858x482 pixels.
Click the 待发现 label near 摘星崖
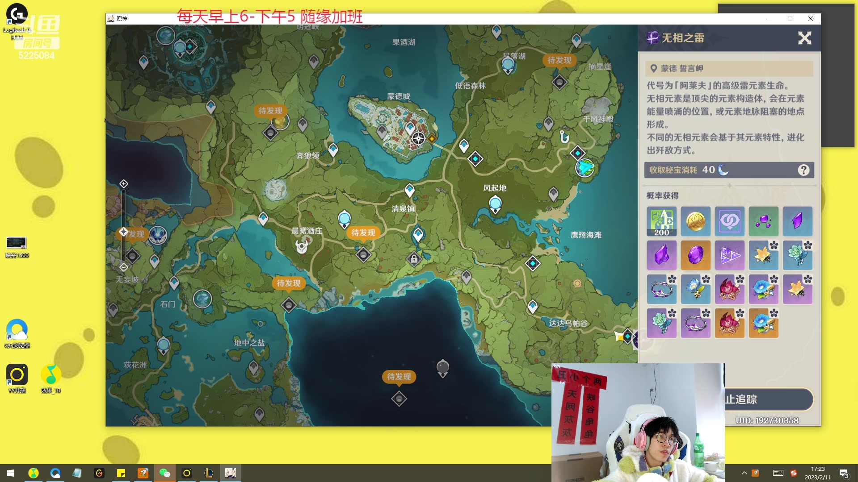click(559, 60)
